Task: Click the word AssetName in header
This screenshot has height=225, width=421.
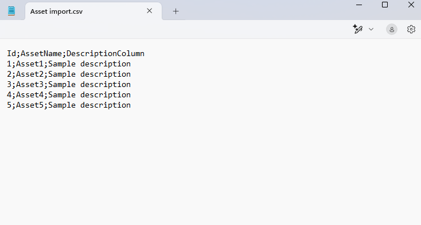Action: [41, 54]
